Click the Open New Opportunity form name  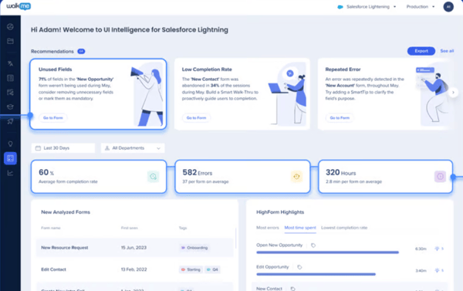279,245
